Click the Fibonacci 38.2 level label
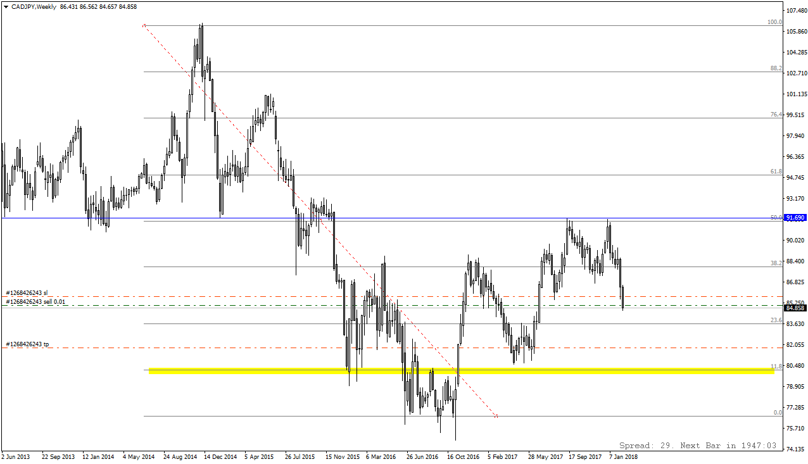This screenshot has width=808, height=464. point(776,263)
